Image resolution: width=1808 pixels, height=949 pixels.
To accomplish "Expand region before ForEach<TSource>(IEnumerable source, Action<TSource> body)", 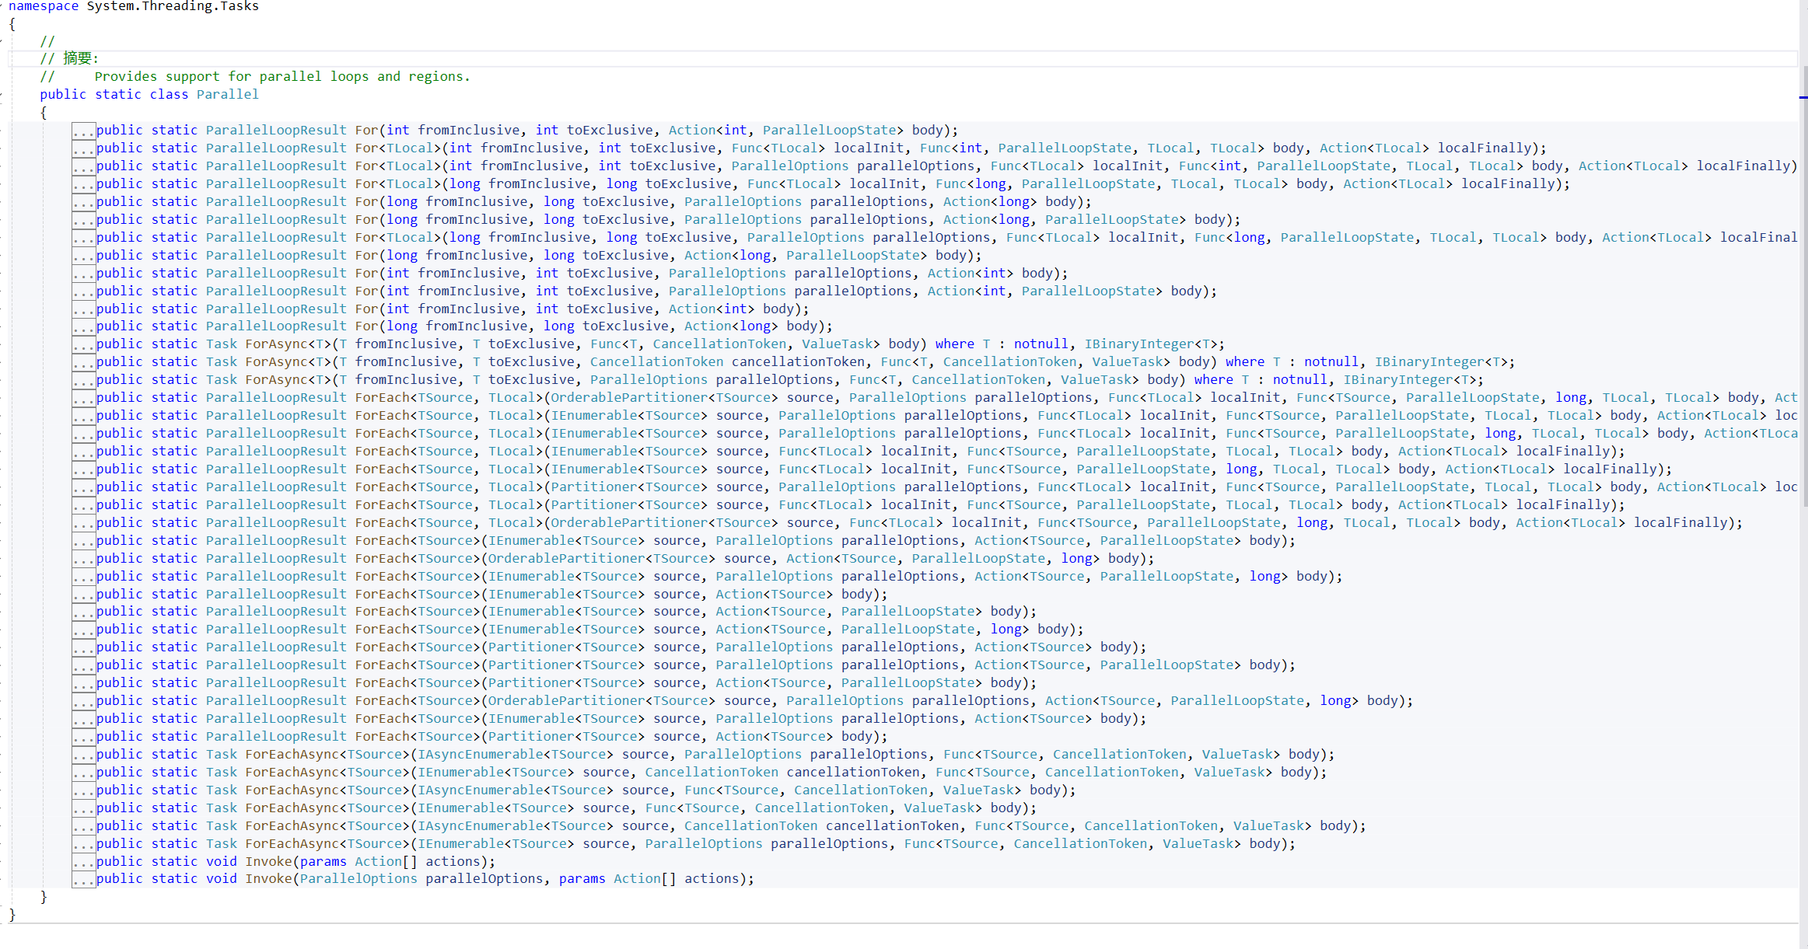I will click(x=84, y=595).
